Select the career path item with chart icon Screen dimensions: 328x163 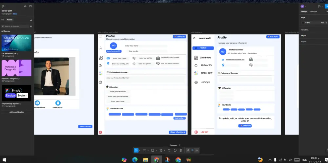click(x=203, y=73)
